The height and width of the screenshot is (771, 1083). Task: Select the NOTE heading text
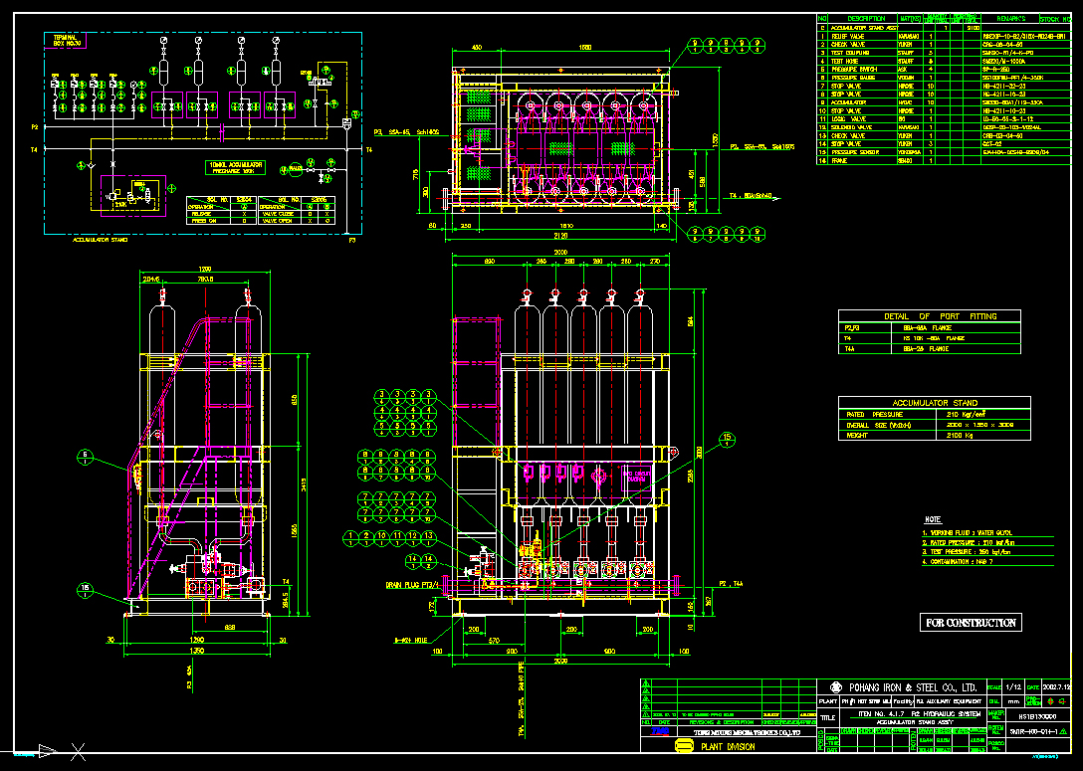point(933,520)
